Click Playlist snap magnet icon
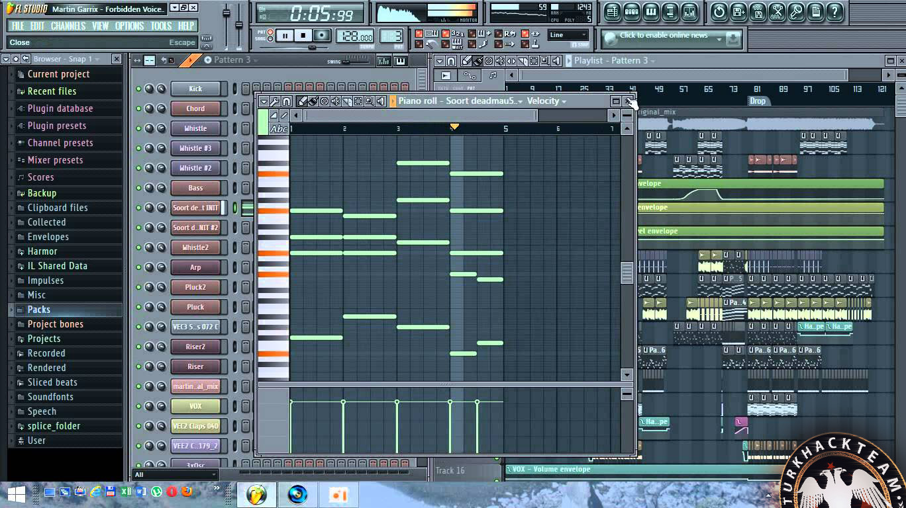 pyautogui.click(x=451, y=61)
